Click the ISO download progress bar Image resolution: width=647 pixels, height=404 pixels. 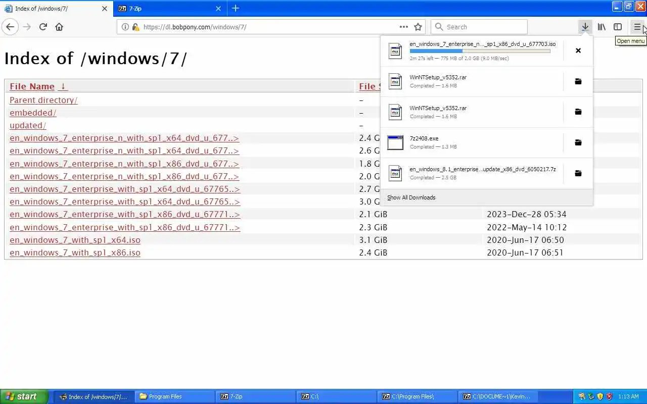point(480,51)
